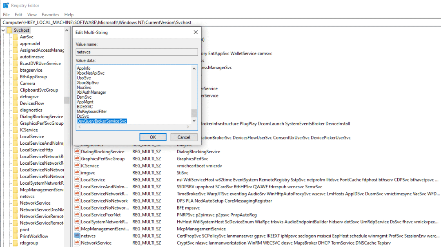Click the value data vertical scrollbar thumb
This screenshot has height=247, width=441.
194,113
